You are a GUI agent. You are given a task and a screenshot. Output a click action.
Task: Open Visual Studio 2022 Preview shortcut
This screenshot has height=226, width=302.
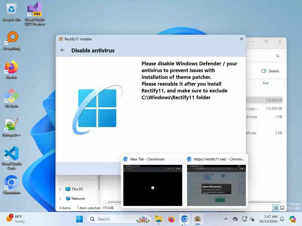coord(34,14)
